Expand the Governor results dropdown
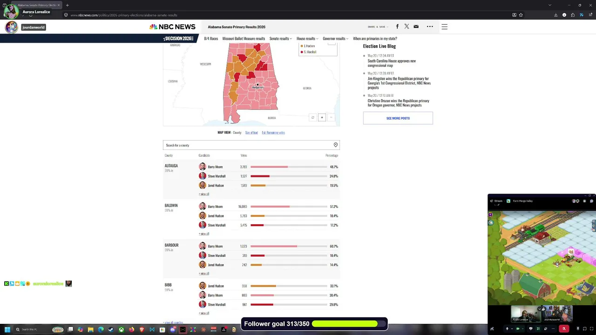Viewport: 596px width, 335px height. coord(336,39)
